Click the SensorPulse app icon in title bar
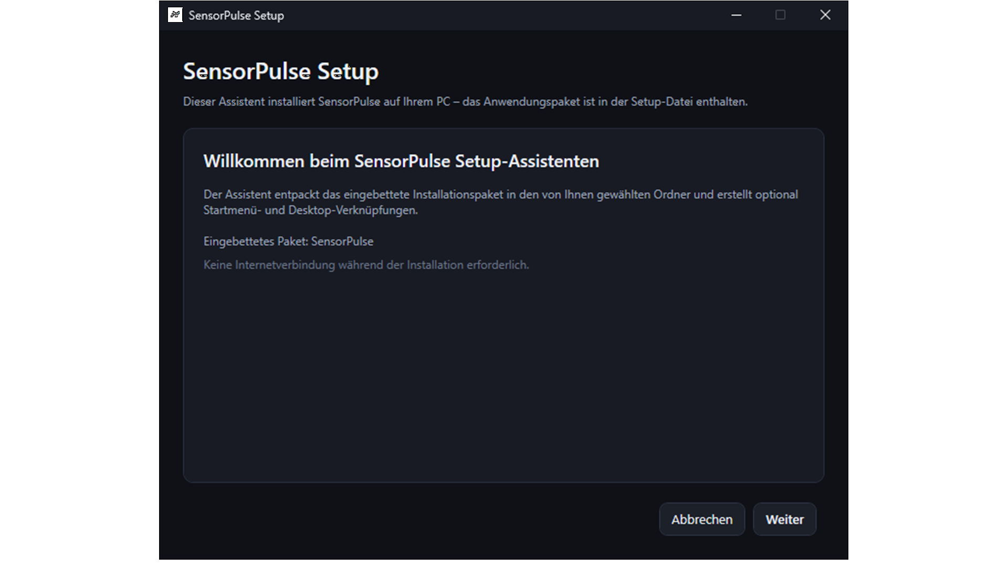This screenshot has width=1008, height=567. [x=175, y=15]
